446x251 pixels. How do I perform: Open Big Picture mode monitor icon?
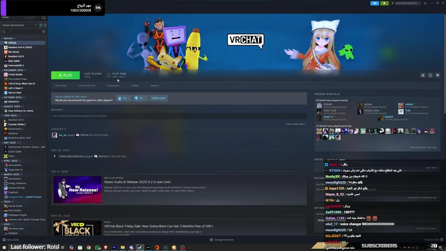pos(425,3)
